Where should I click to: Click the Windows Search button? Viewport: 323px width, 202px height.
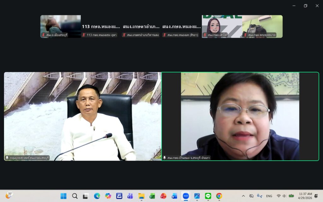75,196
